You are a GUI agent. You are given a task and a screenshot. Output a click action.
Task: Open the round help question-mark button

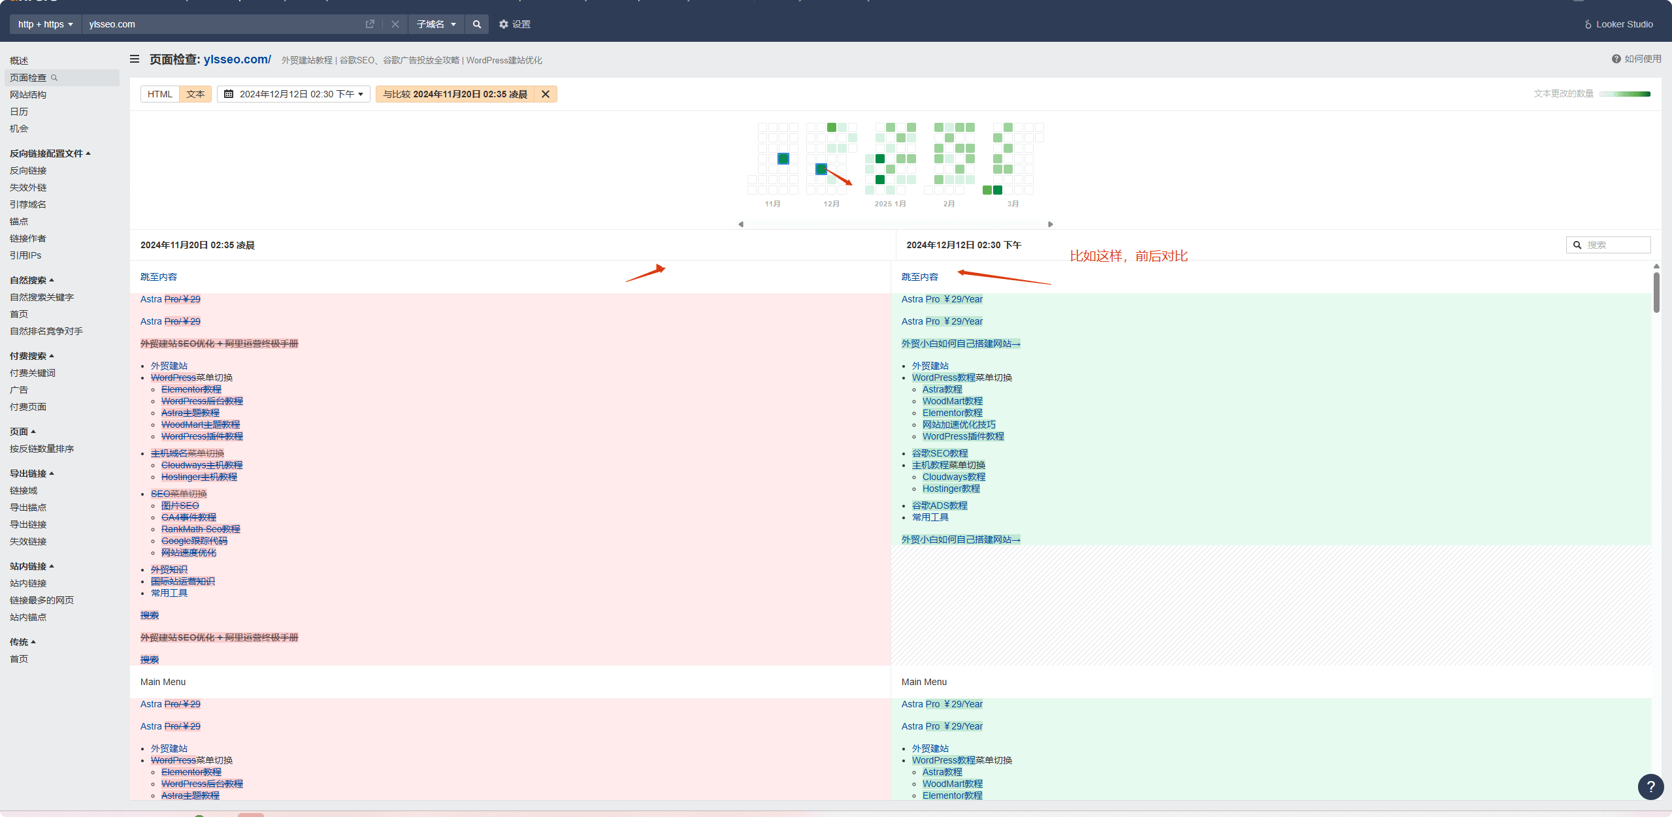click(x=1650, y=786)
